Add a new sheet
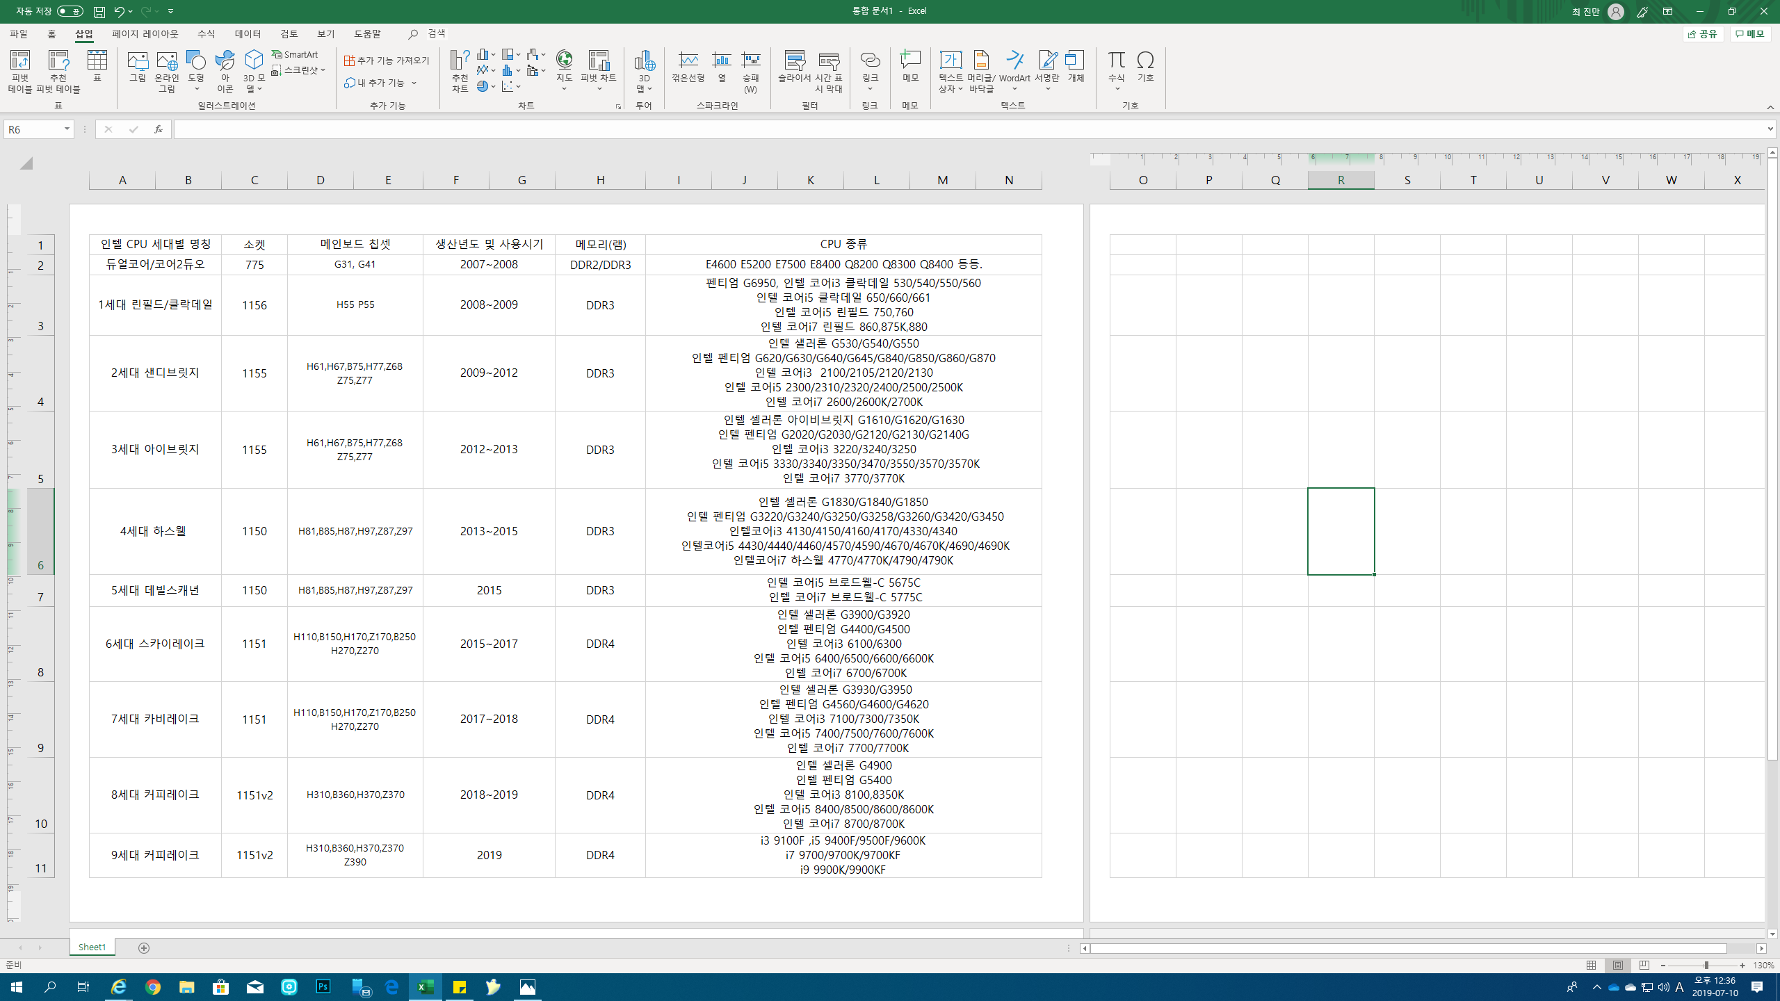 [x=144, y=948]
